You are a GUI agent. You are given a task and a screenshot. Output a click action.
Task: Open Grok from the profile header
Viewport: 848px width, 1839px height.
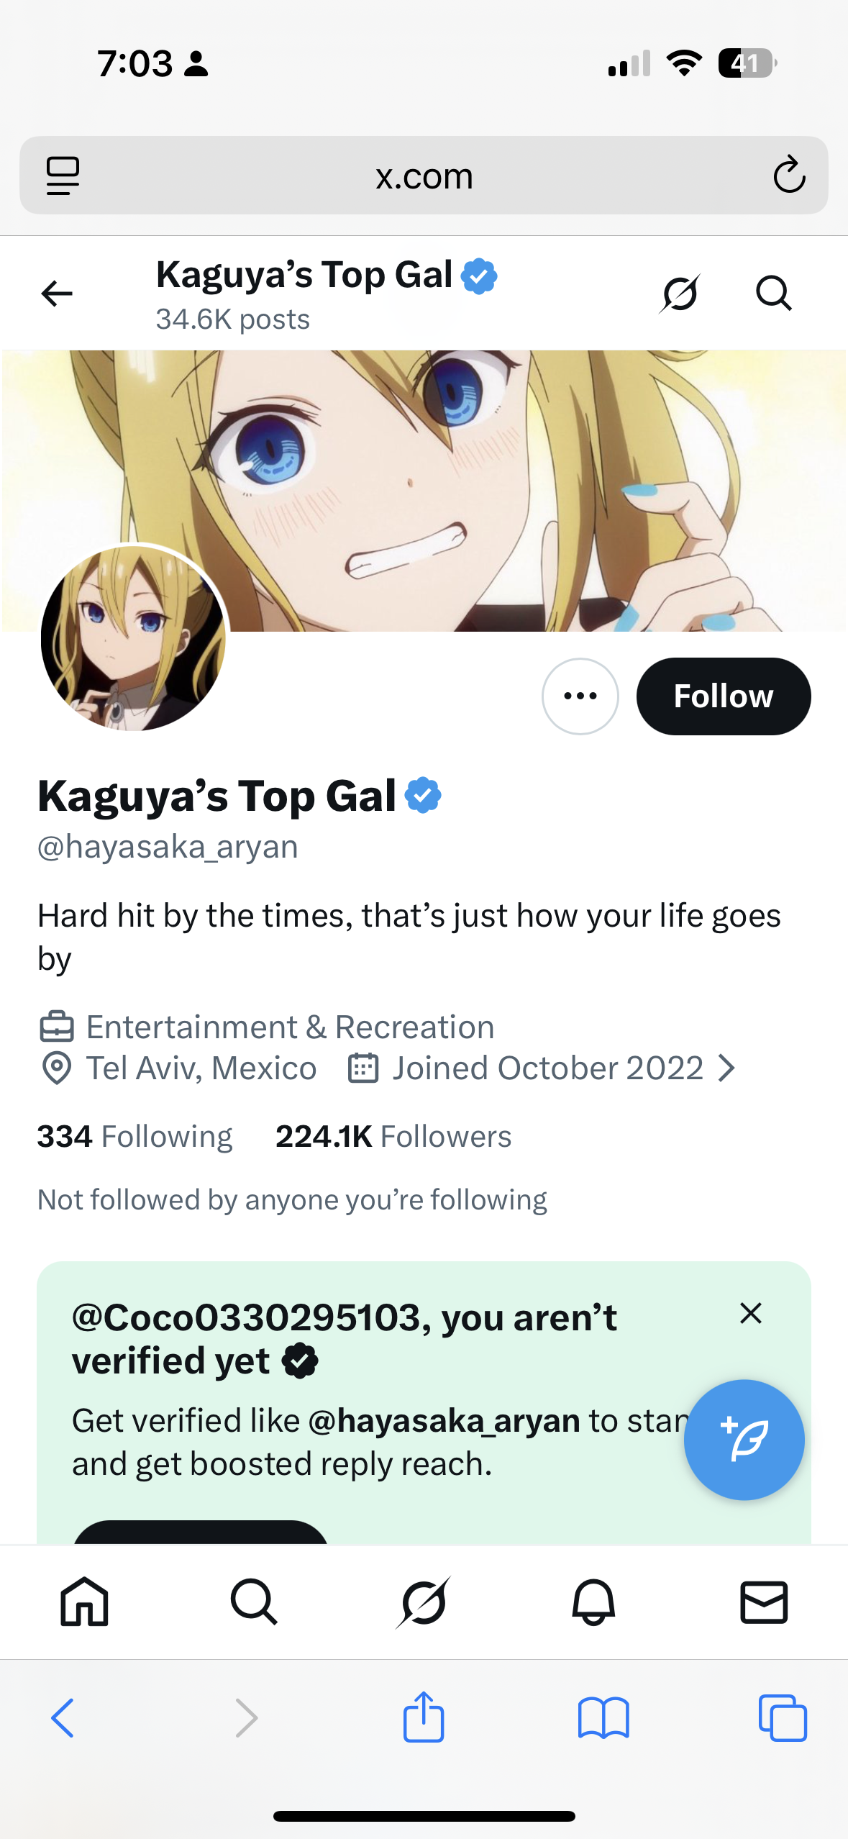click(x=680, y=294)
